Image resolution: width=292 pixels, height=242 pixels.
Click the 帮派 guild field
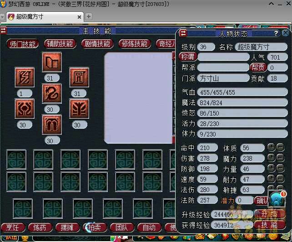223,67
